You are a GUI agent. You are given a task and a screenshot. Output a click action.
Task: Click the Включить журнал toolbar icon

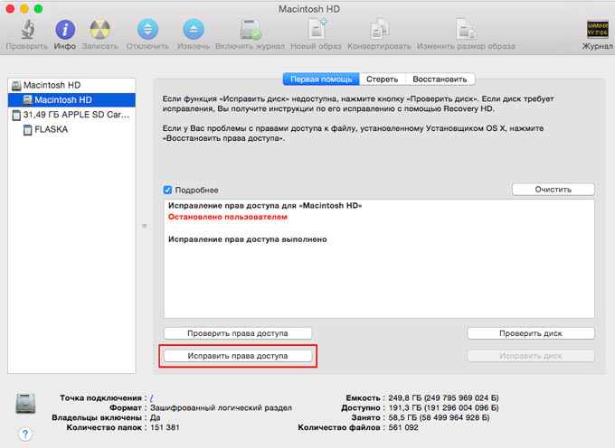coord(251,30)
